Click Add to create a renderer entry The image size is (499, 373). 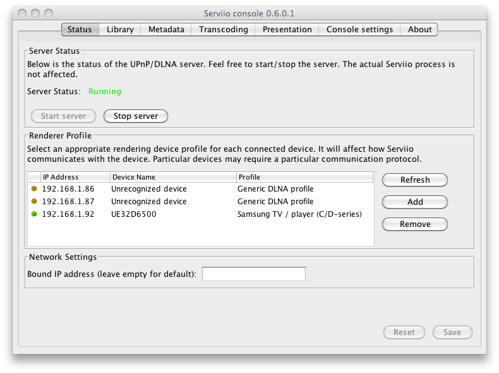(415, 202)
